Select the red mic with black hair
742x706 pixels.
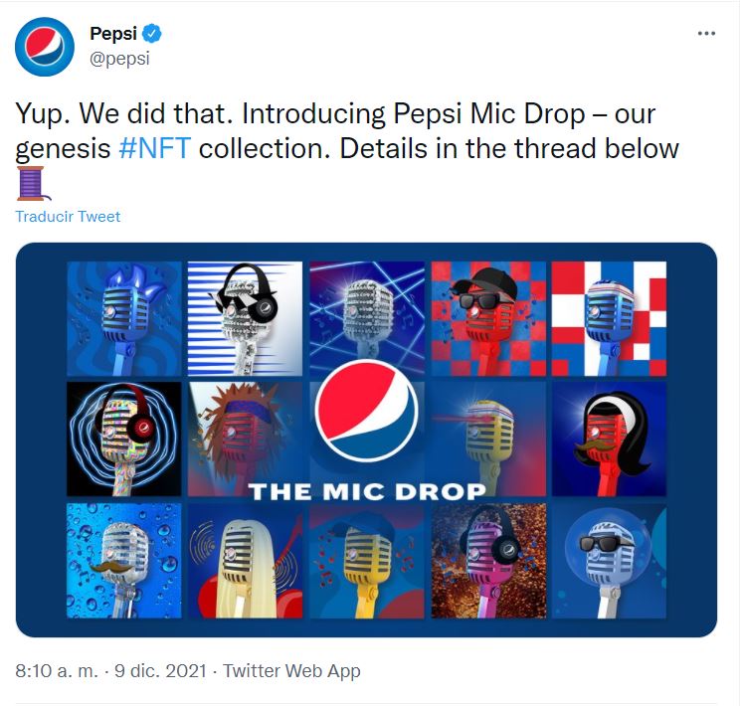click(x=609, y=440)
